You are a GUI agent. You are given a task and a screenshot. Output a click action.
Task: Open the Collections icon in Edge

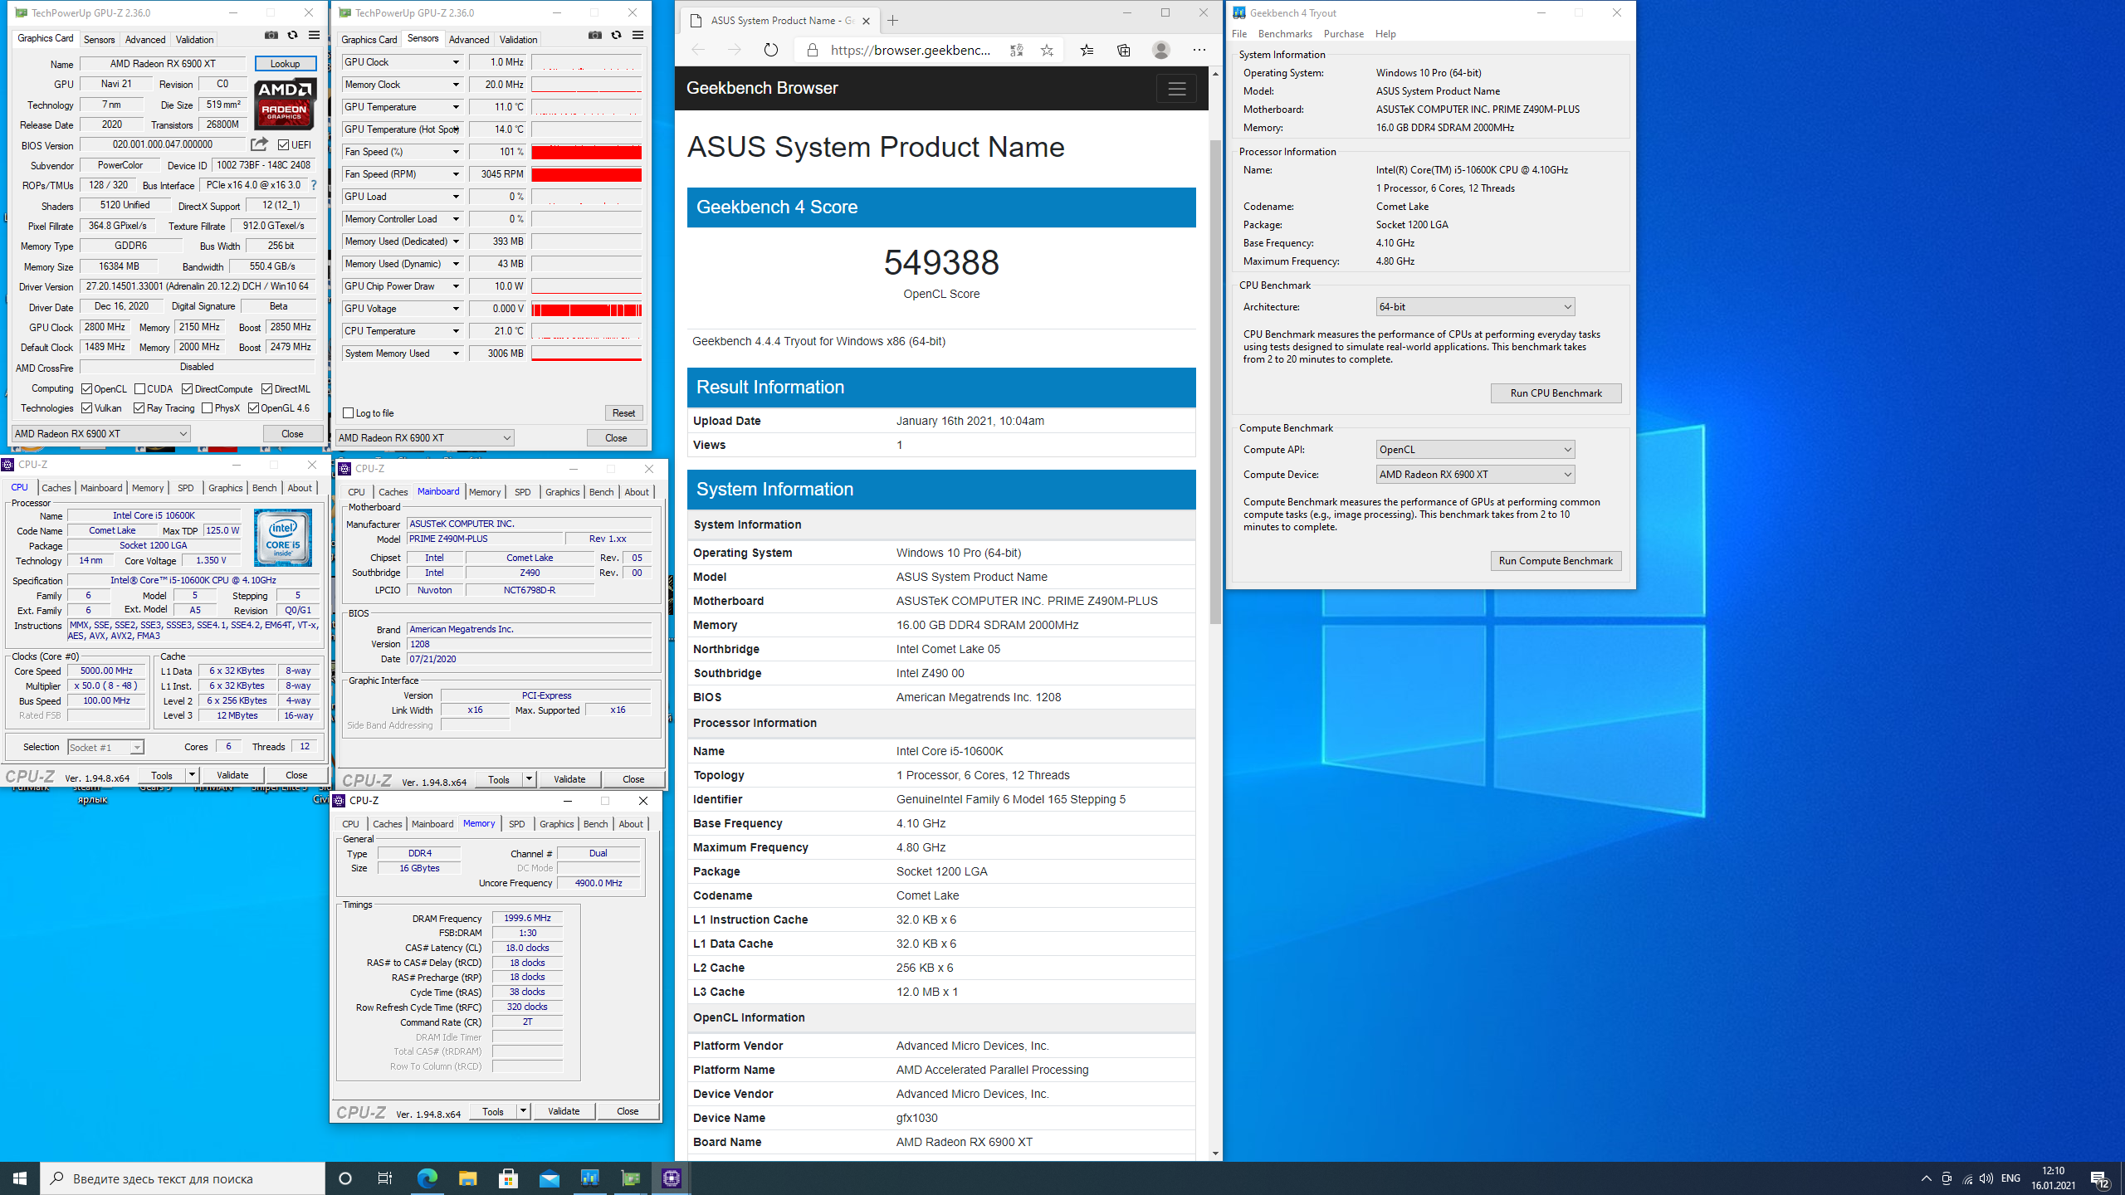[1124, 50]
